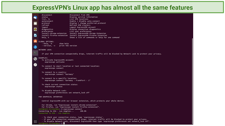The image size is (225, 126).
Task: Select the Terminal icon in the dock
Action: pyautogui.click(x=35, y=53)
